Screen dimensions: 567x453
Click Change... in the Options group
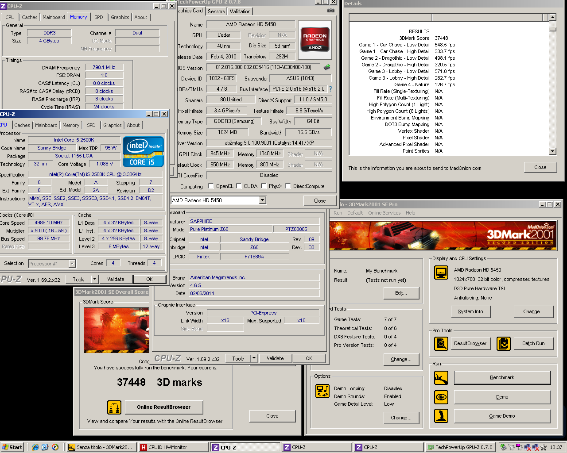[401, 418]
